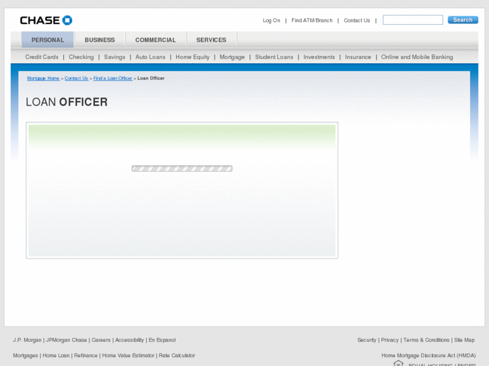Open the Accessibility footer link
This screenshot has width=489, height=366.
pyautogui.click(x=129, y=340)
